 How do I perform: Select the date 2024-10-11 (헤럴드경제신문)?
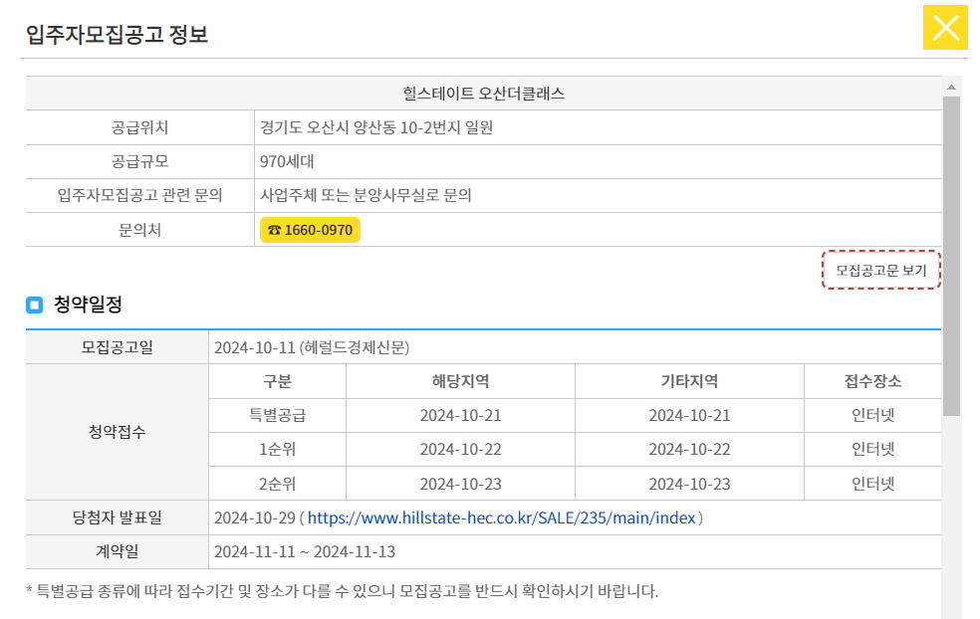(312, 347)
